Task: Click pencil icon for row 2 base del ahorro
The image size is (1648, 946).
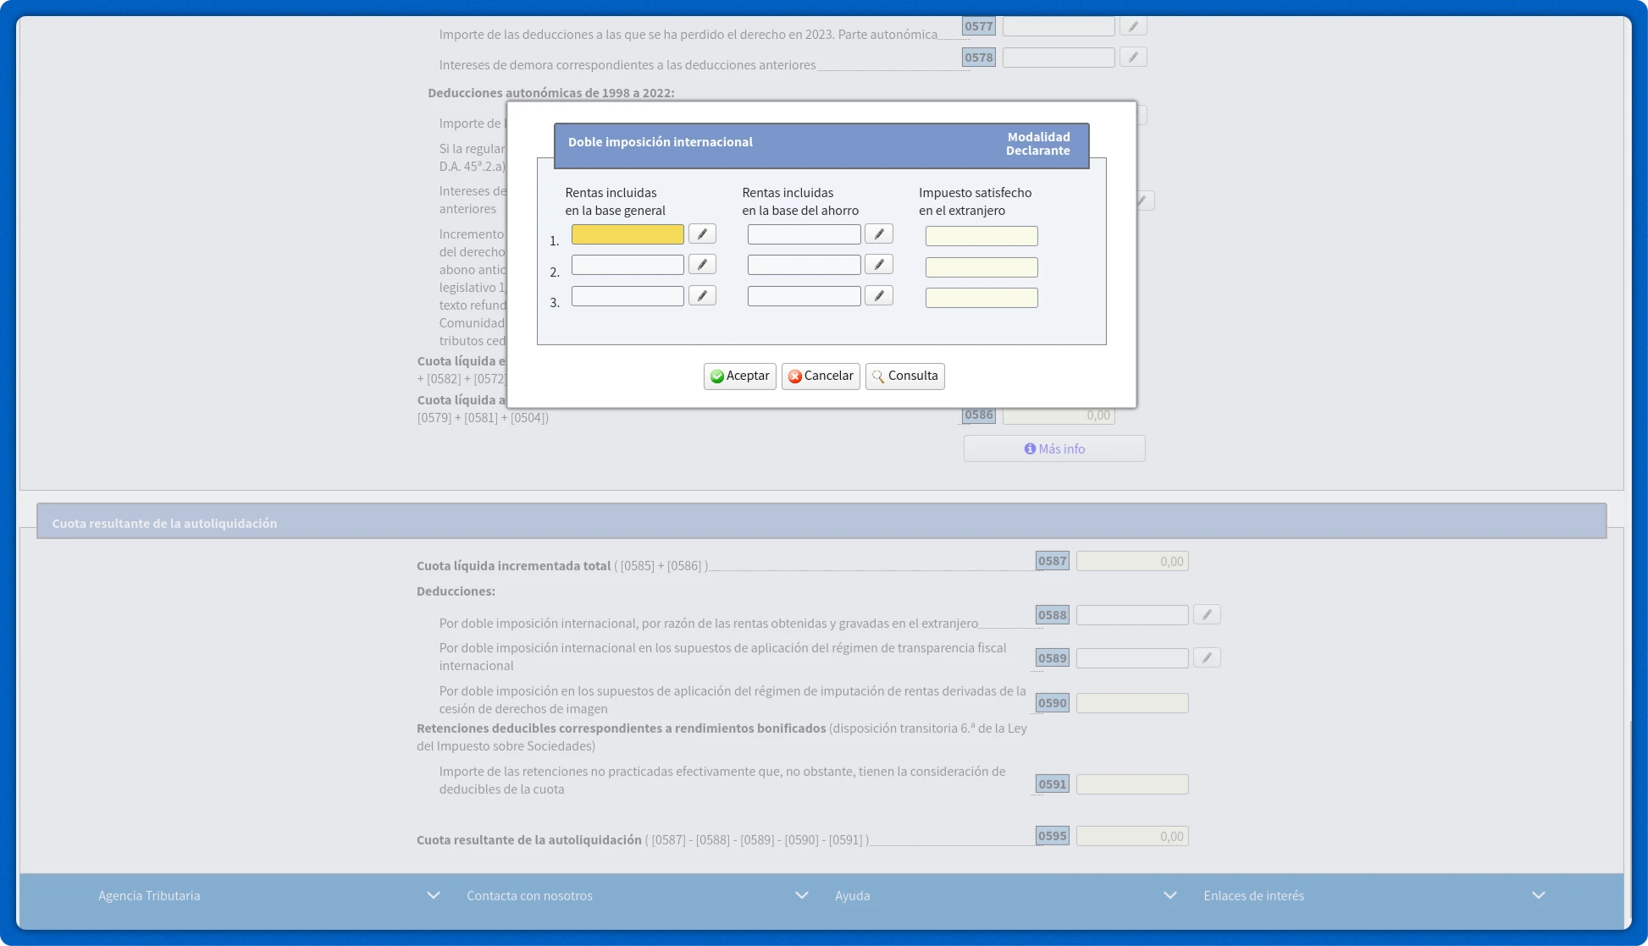Action: click(x=878, y=265)
